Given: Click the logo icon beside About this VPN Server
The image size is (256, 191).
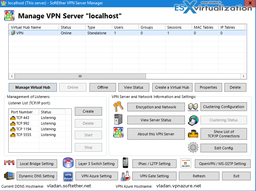Looking at the screenshot, I should 118,132.
